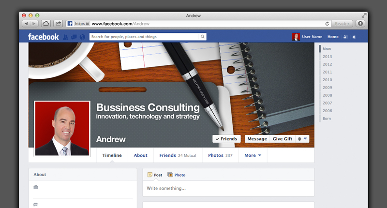This screenshot has height=208, width=387.
Task: Open the downloads button in Safari toolbar
Action: (x=360, y=24)
